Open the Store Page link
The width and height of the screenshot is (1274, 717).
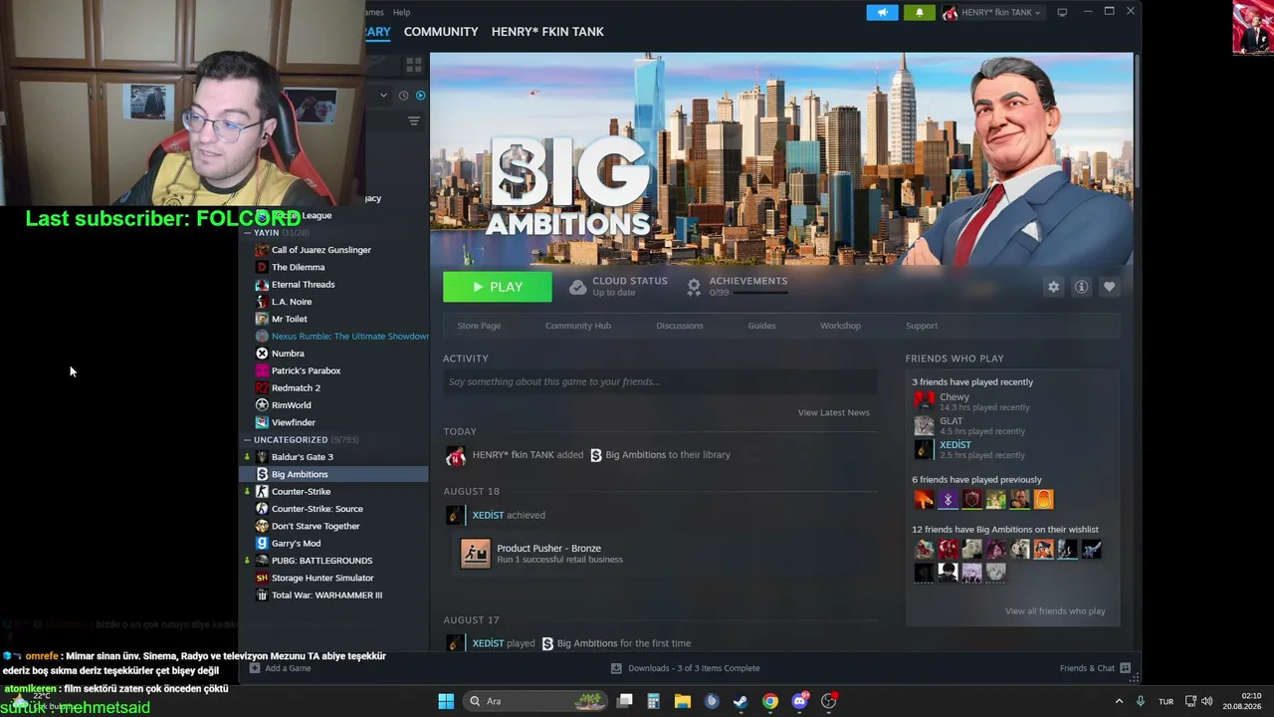(479, 326)
